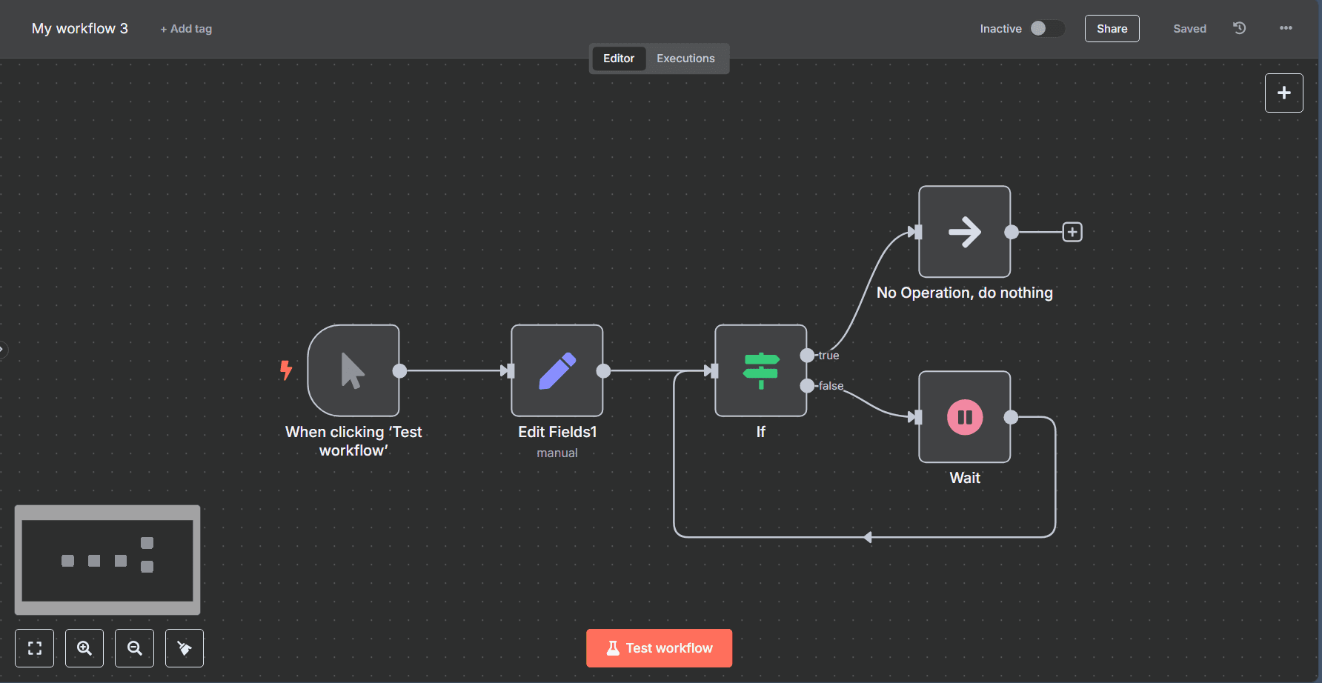Click the fit-to-view icon
The height and width of the screenshot is (683, 1322).
coord(35,648)
